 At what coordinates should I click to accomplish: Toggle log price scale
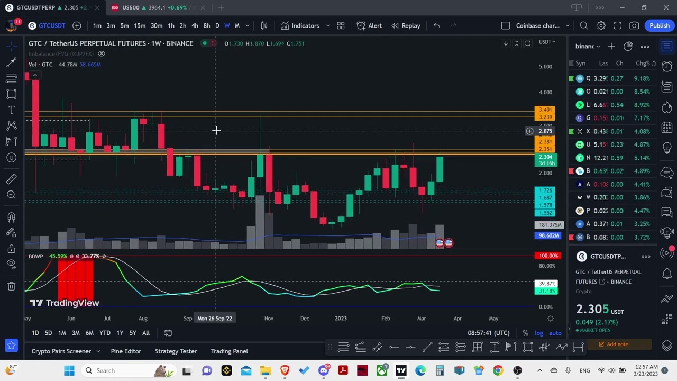[538, 333]
